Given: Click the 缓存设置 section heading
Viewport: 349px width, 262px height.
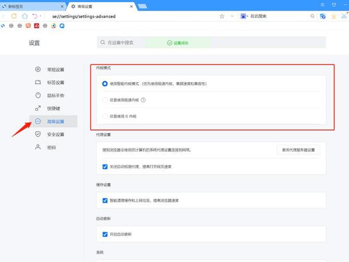Looking at the screenshot, I should 103,185.
